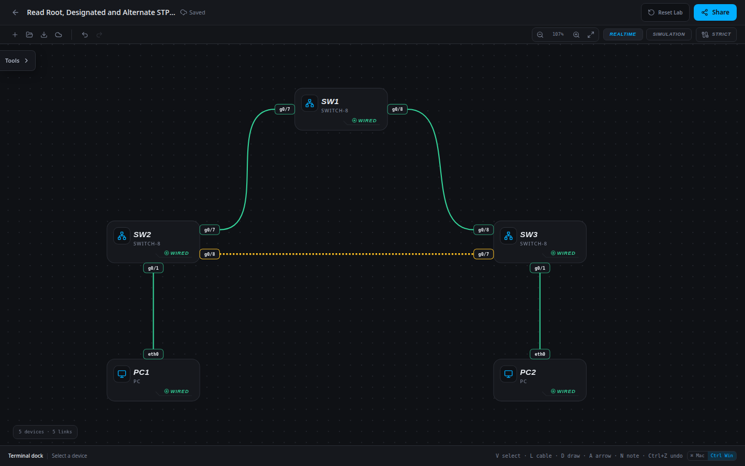
Task: Expand the Tools panel
Action: (x=17, y=61)
